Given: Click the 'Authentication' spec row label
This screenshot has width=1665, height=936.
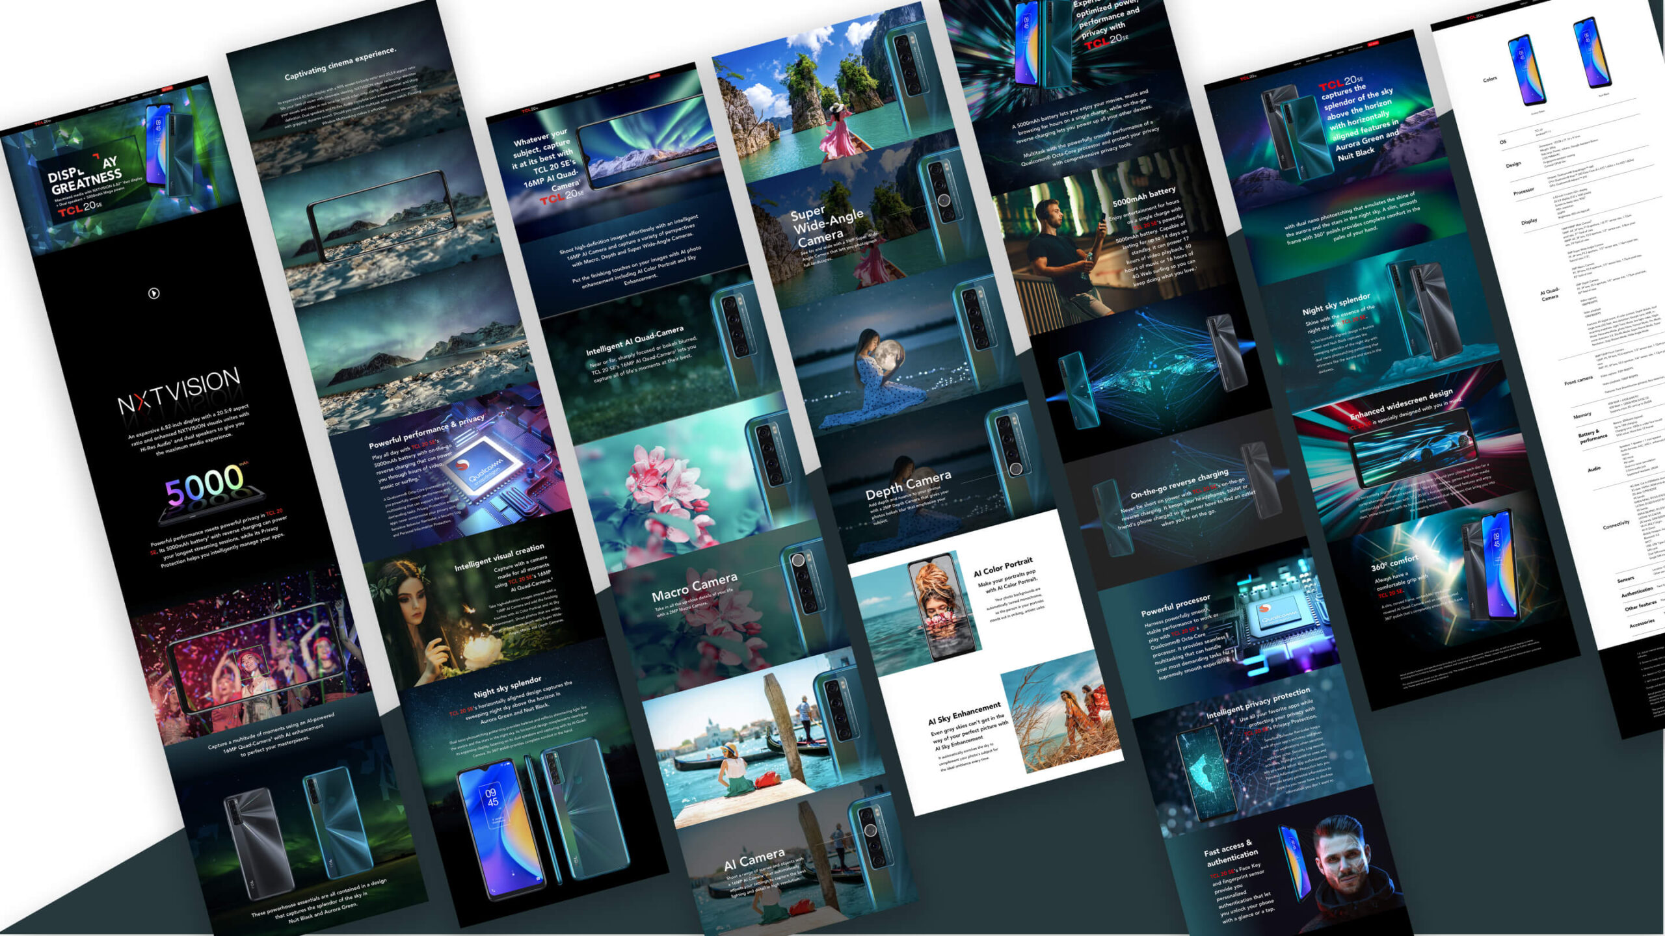Looking at the screenshot, I should coord(1637,591).
